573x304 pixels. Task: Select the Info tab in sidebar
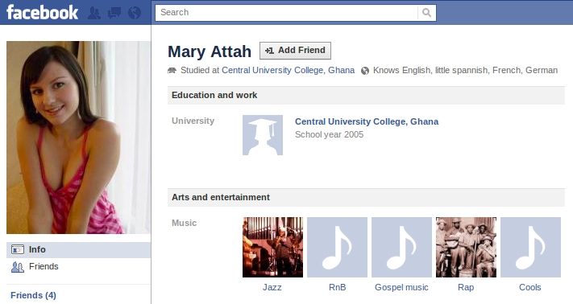(78, 249)
